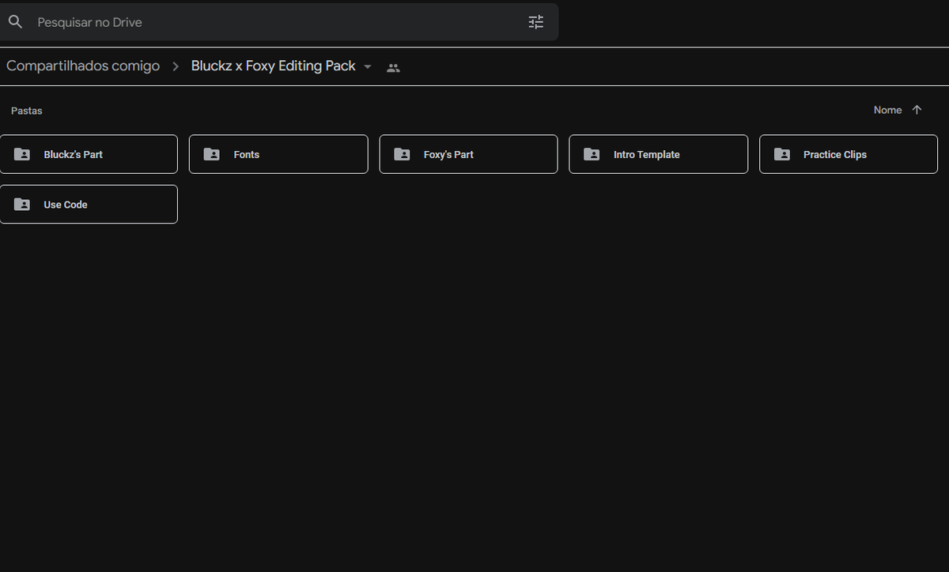The image size is (949, 572).
Task: Select the Intro Template folder
Action: tap(658, 154)
